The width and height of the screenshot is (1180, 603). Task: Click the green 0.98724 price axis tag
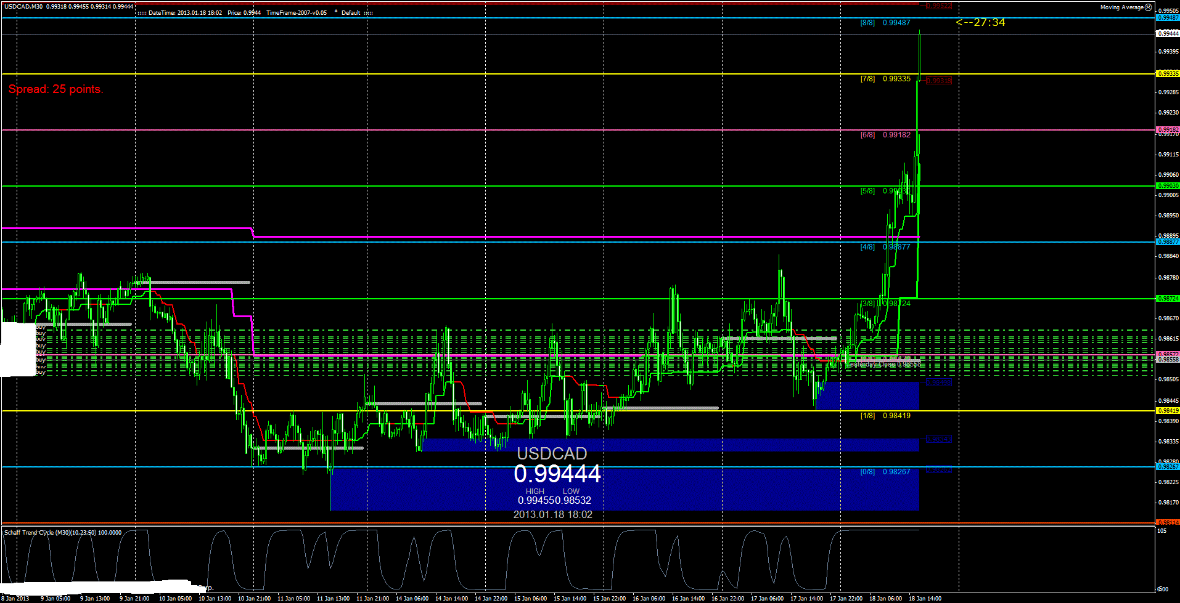(1168, 299)
